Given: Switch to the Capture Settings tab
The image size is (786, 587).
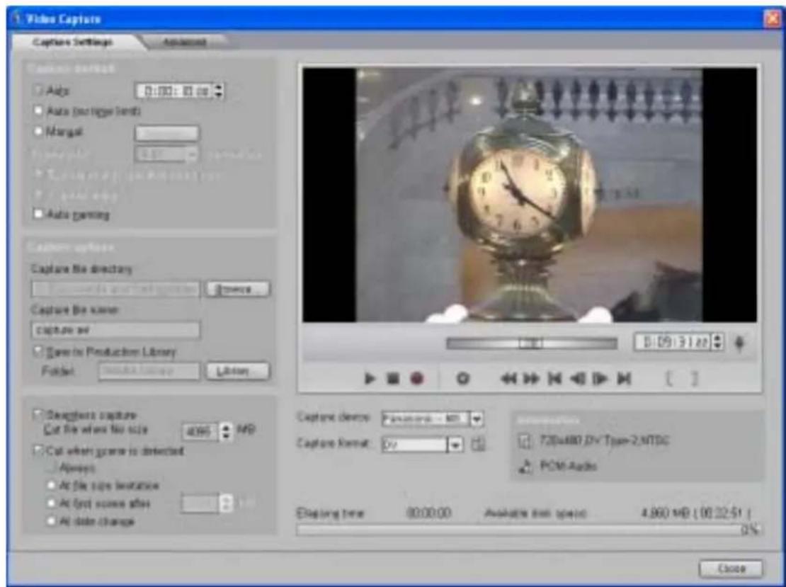Looking at the screenshot, I should click(x=72, y=42).
